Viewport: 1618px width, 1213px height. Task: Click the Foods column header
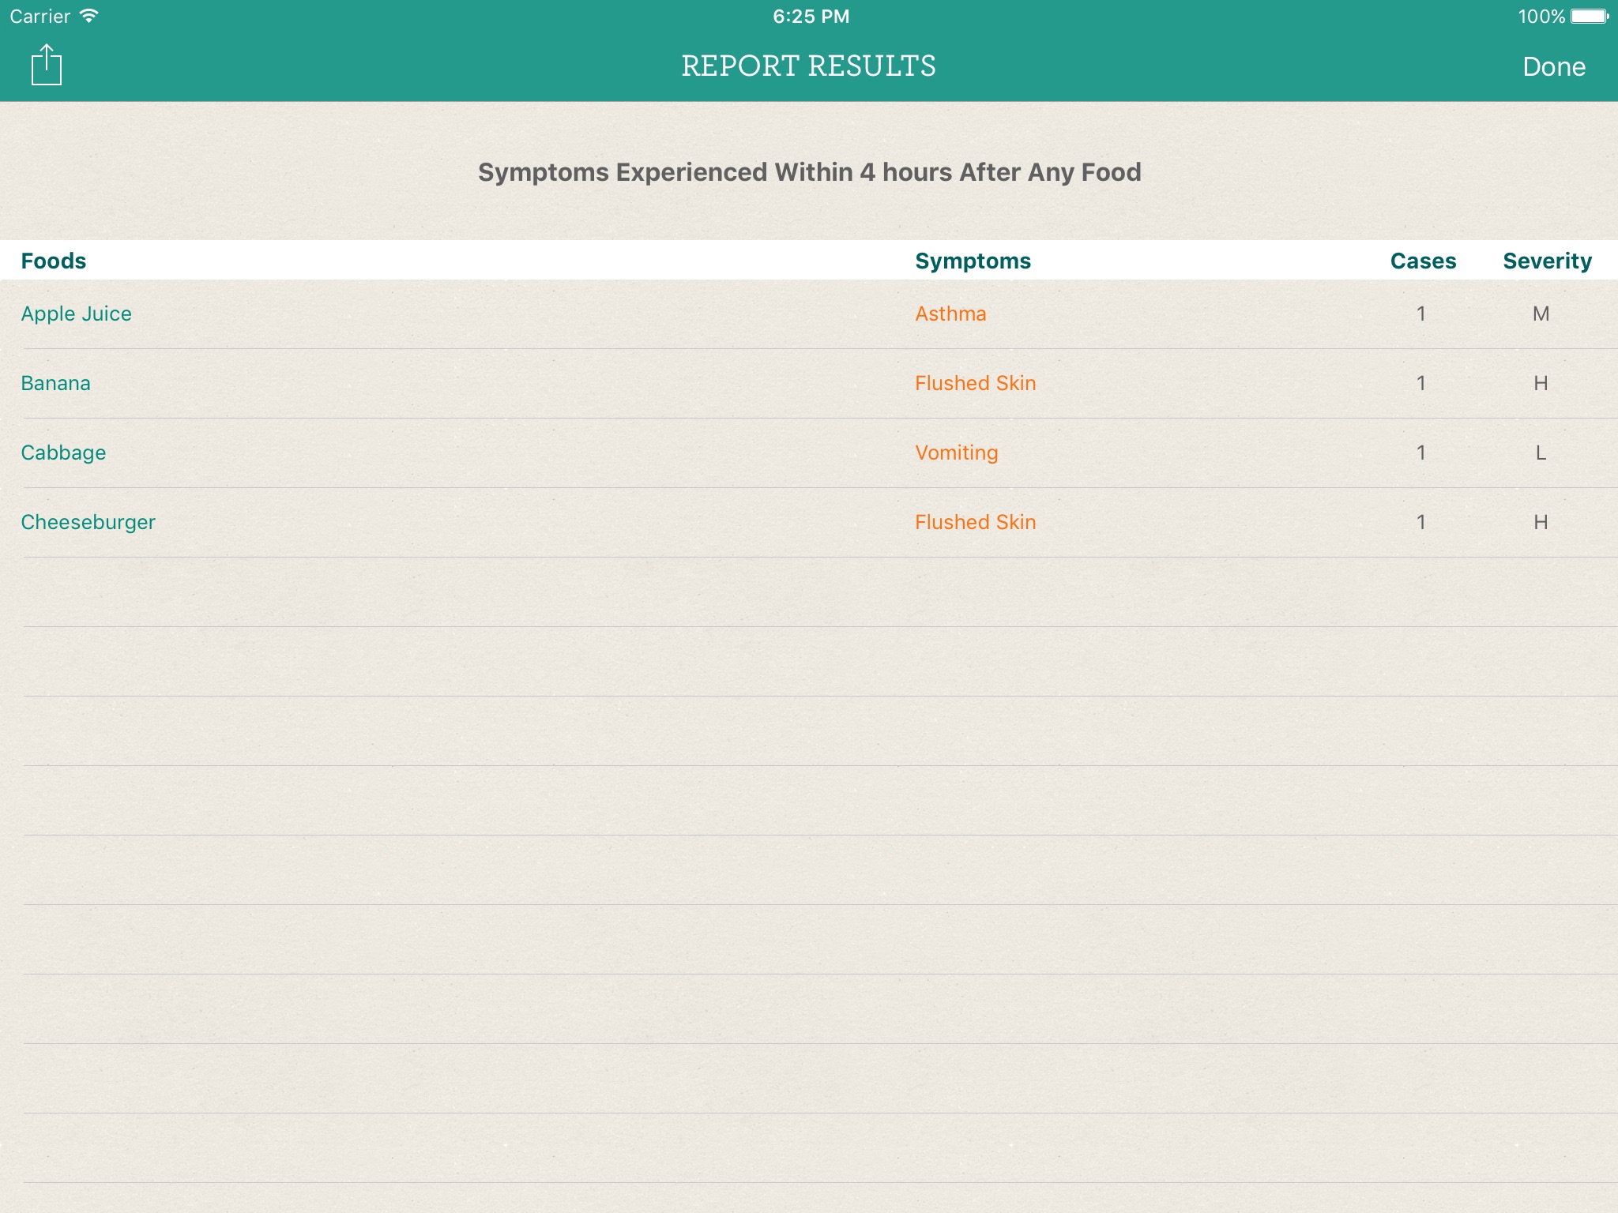point(54,261)
